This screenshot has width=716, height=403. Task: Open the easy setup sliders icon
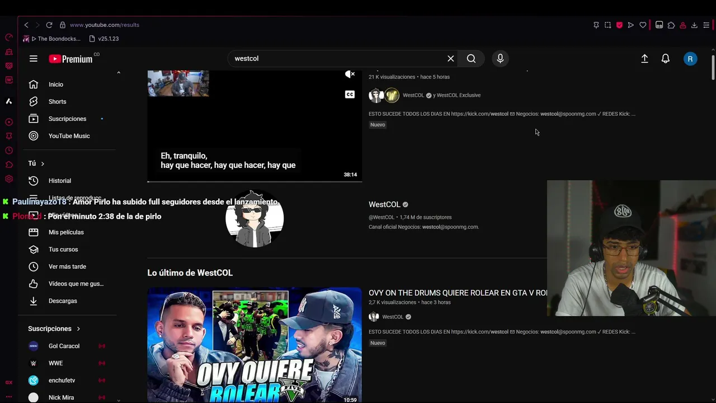[706, 25]
